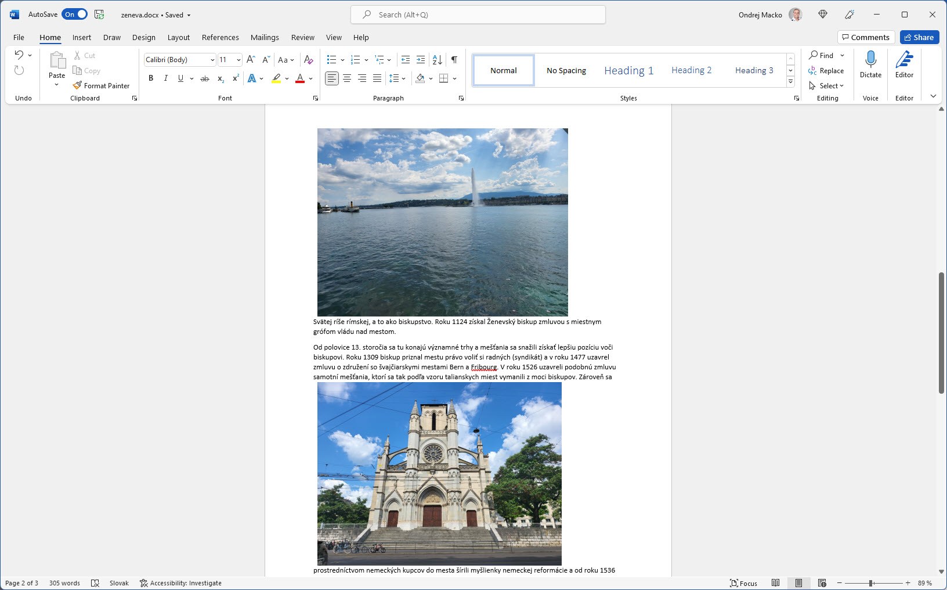Start Dictate with the microphone icon

pos(870,59)
